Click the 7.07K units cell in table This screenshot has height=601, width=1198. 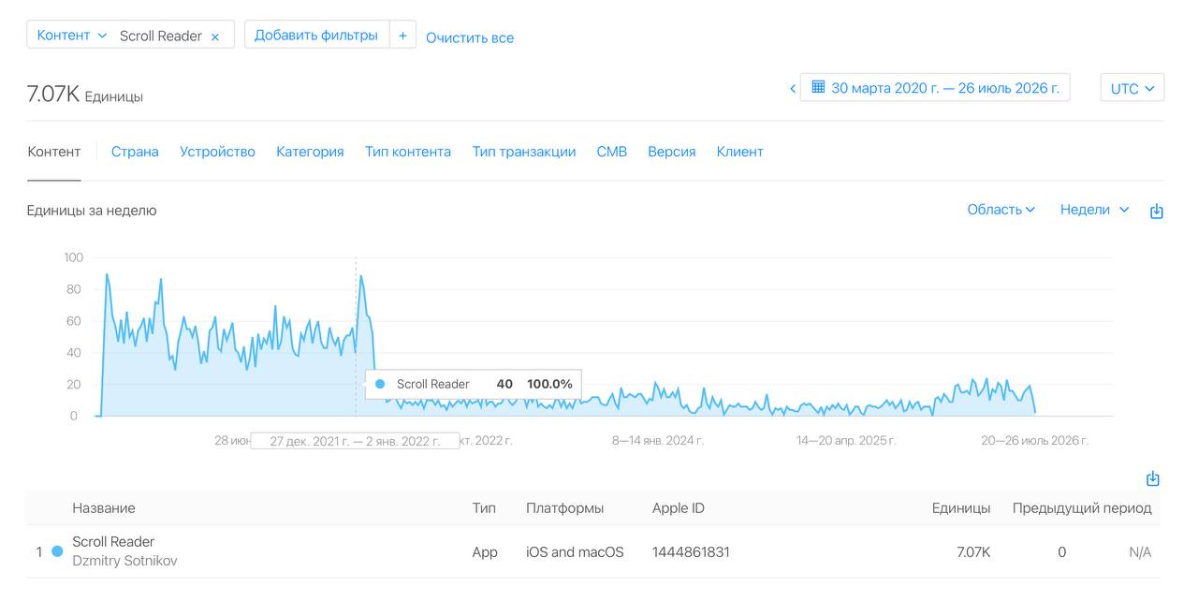973,551
